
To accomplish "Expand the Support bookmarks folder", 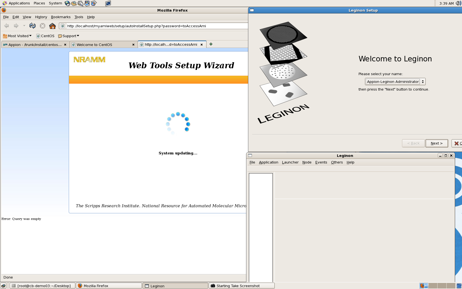I will pos(69,36).
